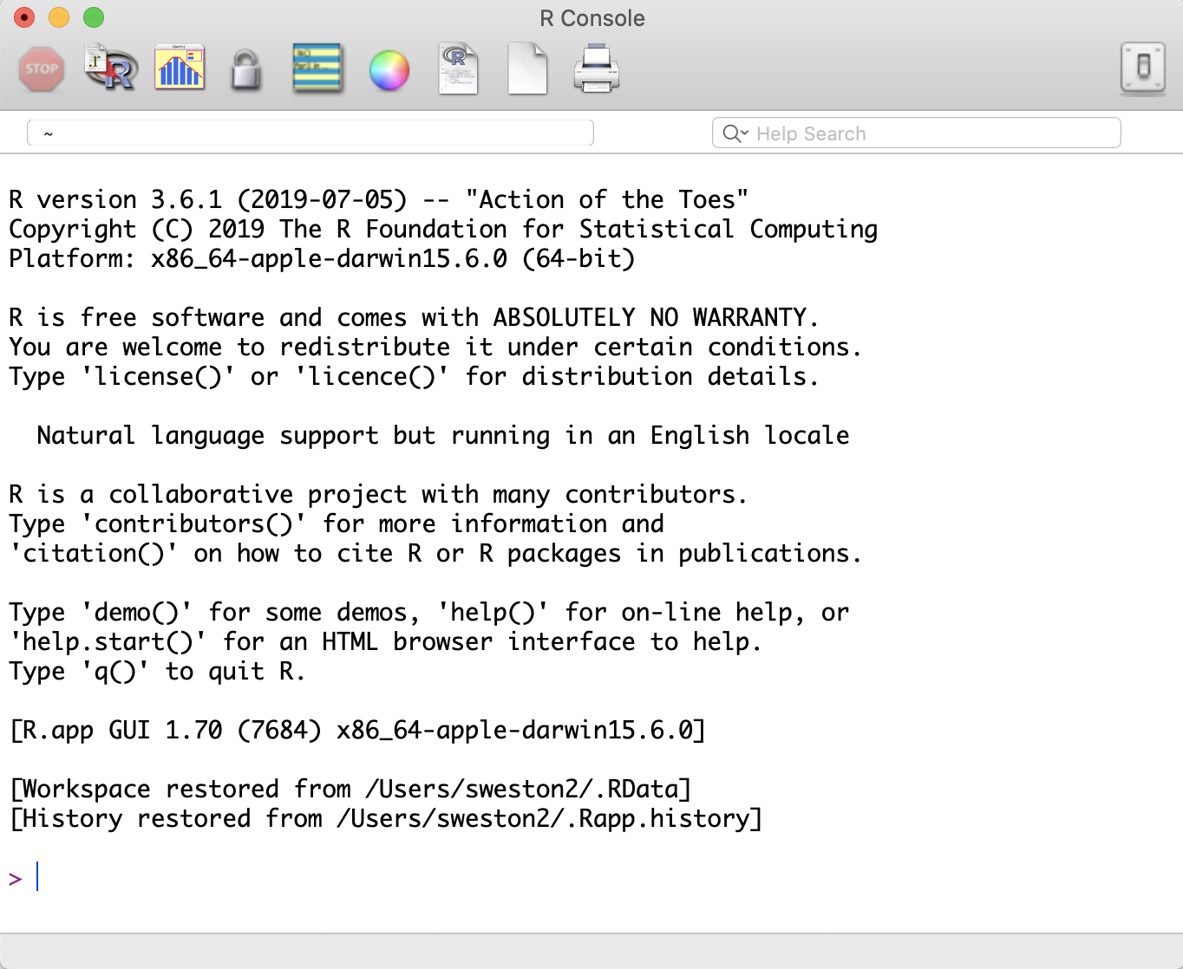This screenshot has height=969, width=1183.
Task: Open an R document in editor
Action: pyautogui.click(x=458, y=68)
